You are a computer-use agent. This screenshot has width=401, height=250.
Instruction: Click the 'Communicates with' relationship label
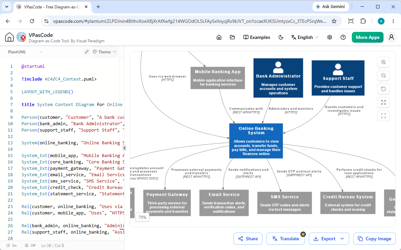click(x=246, y=109)
